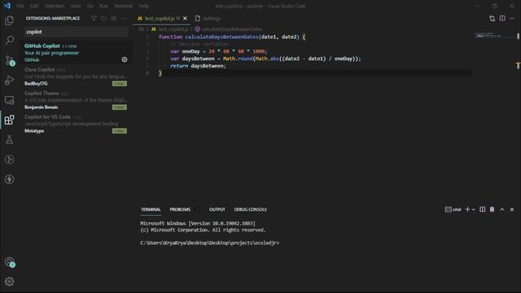Click the extensions search box containing copilot

click(x=76, y=32)
